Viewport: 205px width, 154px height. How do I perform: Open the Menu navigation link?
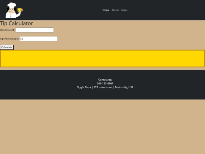tap(125, 10)
